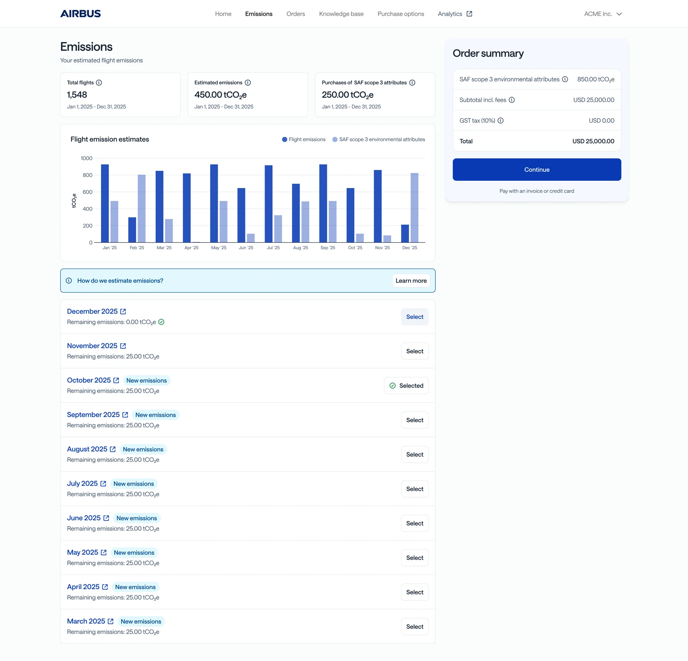Screen dimensions: 688x661
Task: Click the Continue button
Action: [537, 170]
